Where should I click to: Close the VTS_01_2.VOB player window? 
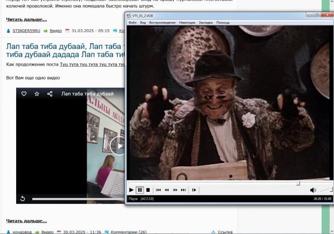pyautogui.click(x=327, y=15)
